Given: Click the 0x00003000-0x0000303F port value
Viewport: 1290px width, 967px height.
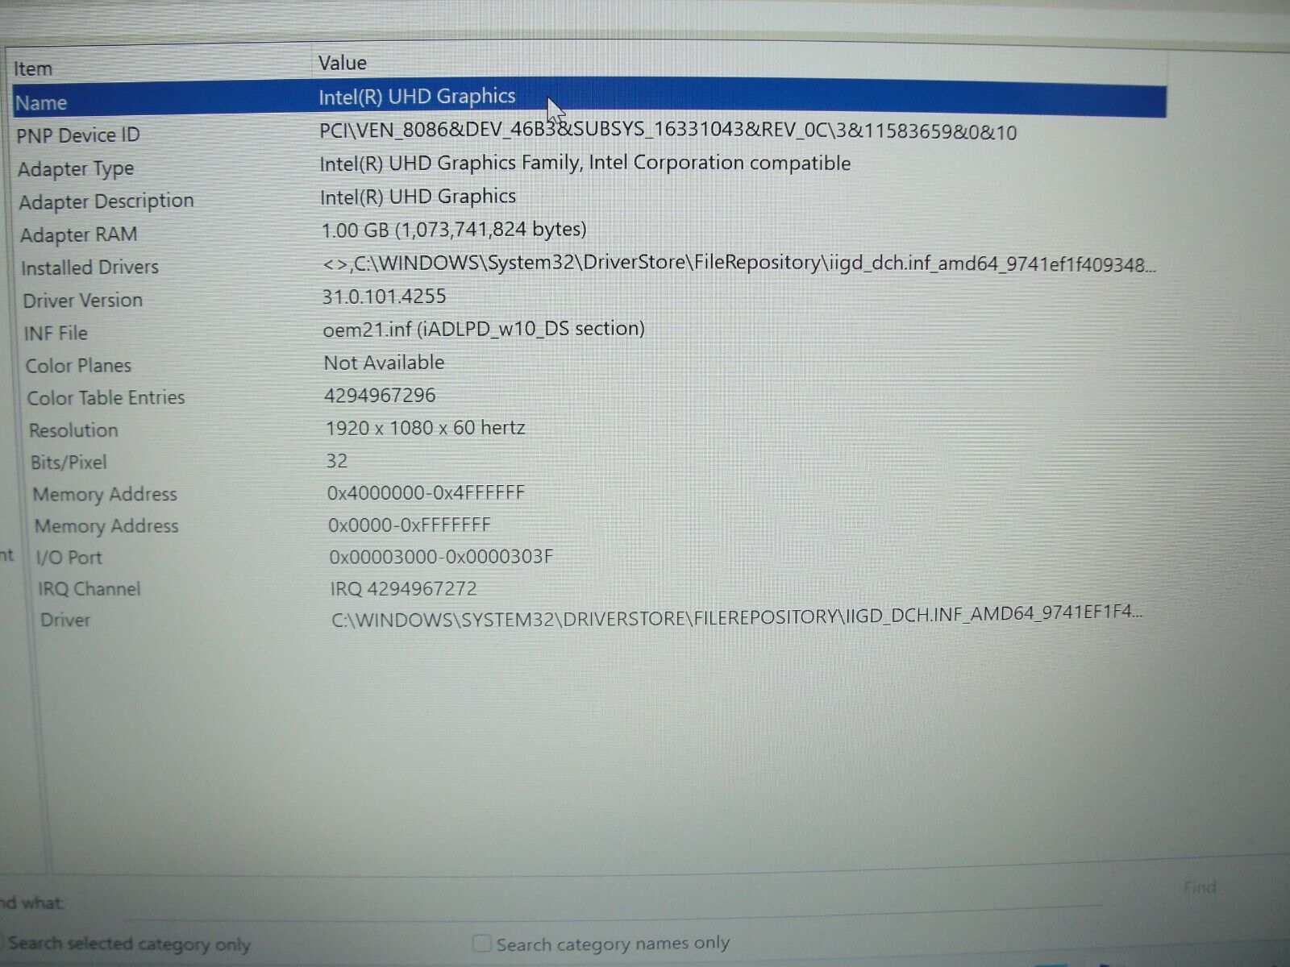Looking at the screenshot, I should click(441, 557).
